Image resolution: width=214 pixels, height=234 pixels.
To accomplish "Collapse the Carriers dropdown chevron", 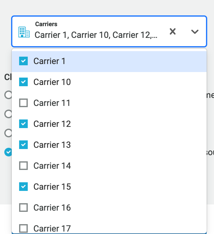I will (195, 31).
